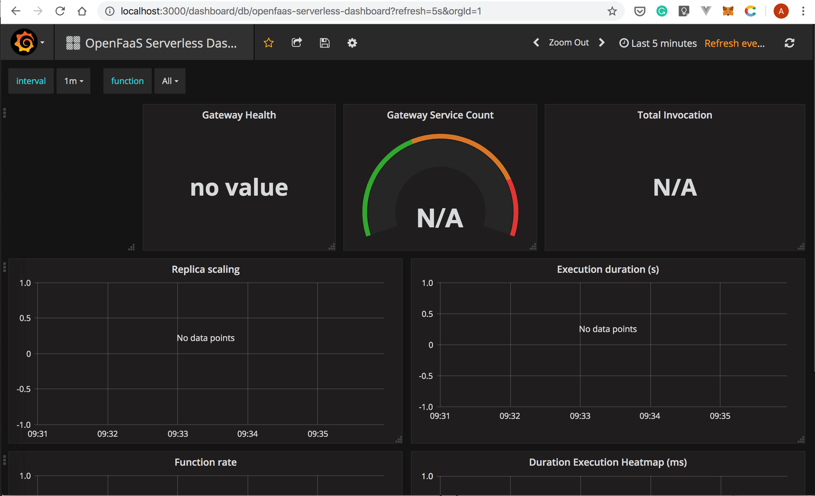Save the dashboard with the floppy icon
The height and width of the screenshot is (496, 815).
tap(324, 43)
